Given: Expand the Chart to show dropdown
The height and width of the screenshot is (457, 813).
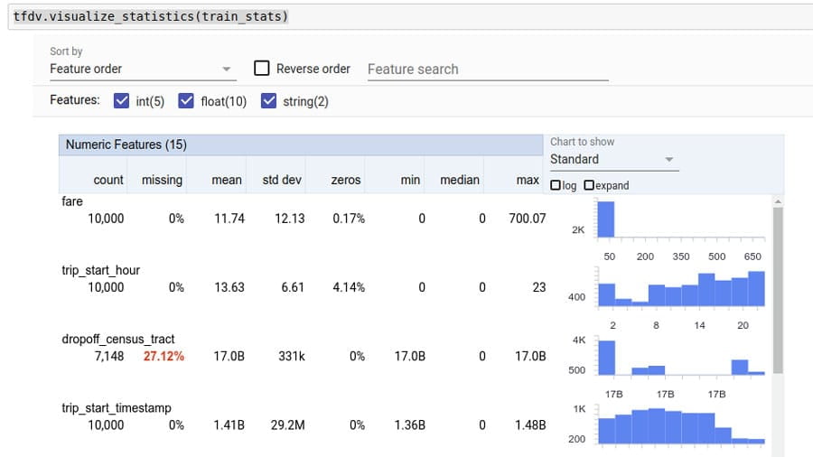Looking at the screenshot, I should pos(668,160).
